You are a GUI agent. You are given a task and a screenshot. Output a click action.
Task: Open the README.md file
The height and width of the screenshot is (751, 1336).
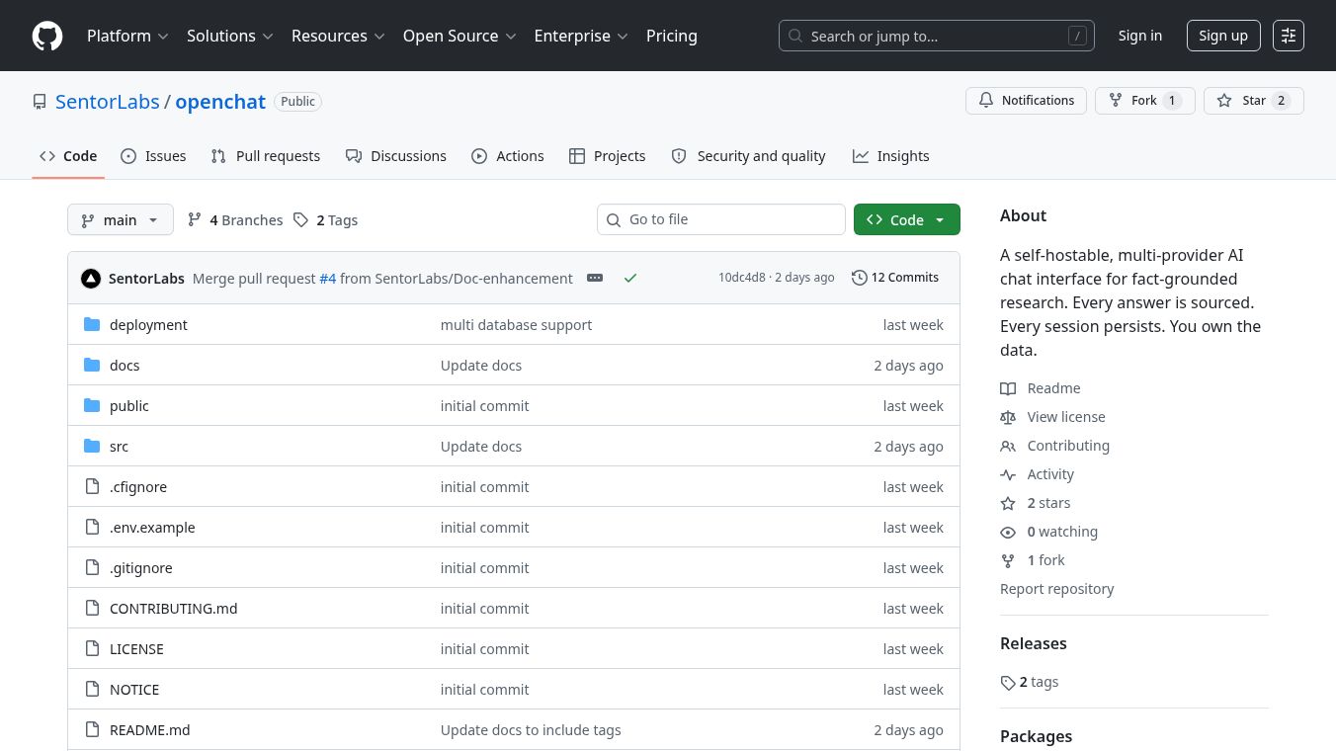coord(150,730)
